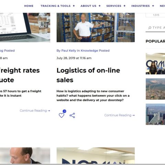The height and width of the screenshot is (165, 165).
Task: Open the Knowledge category link
Action: point(89,51)
